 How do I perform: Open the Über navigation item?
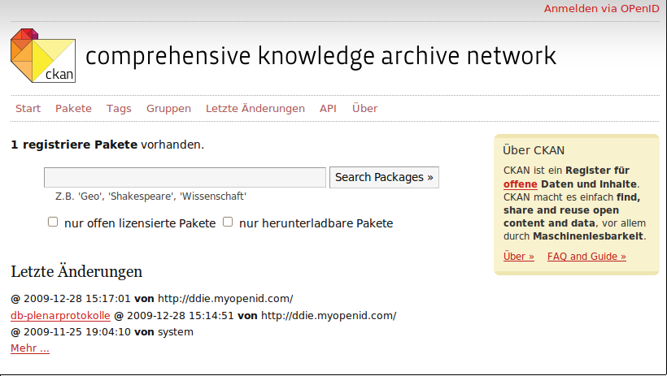(364, 109)
